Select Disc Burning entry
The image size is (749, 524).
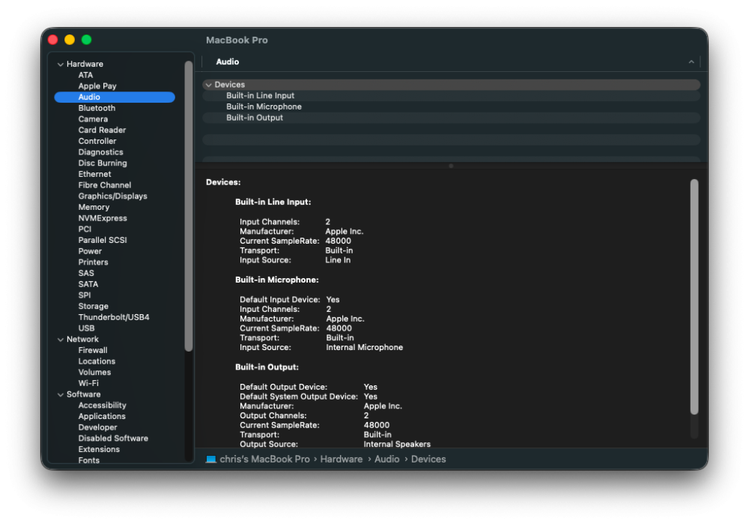[103, 163]
